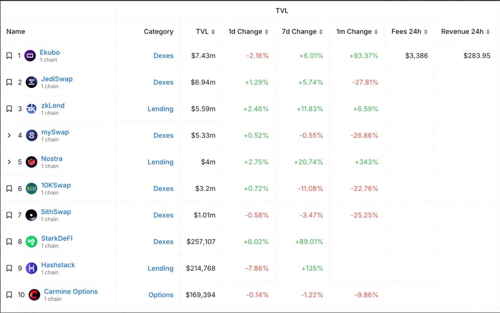
Task: Sort by the 7d Change column header
Action: pyautogui.click(x=302, y=32)
